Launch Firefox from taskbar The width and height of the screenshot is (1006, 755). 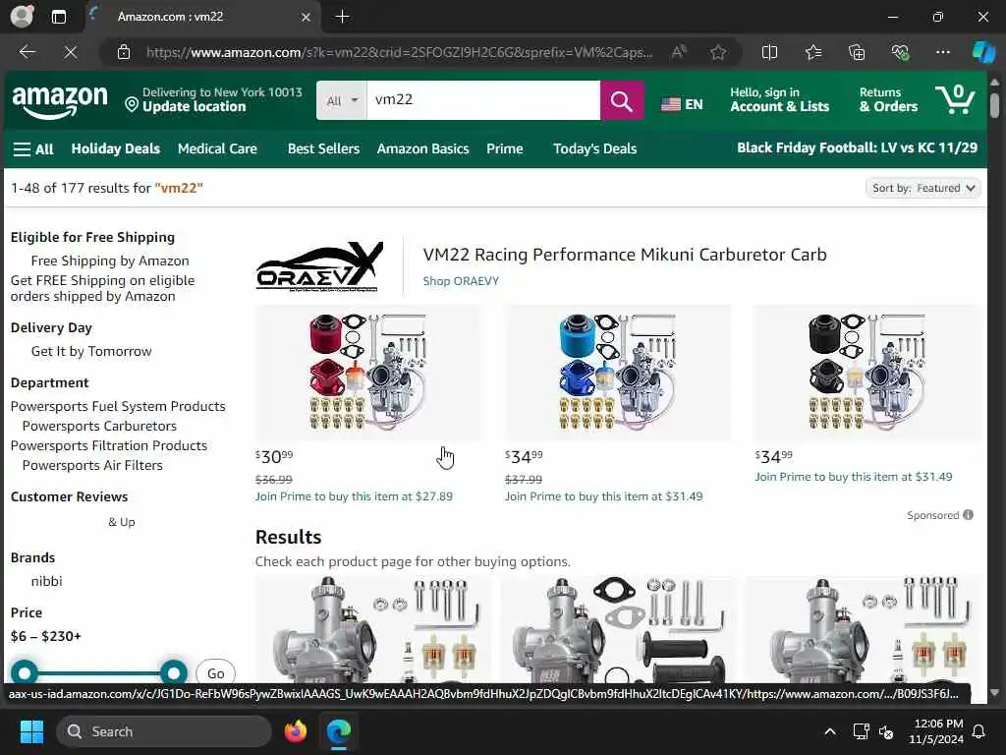pos(296,731)
